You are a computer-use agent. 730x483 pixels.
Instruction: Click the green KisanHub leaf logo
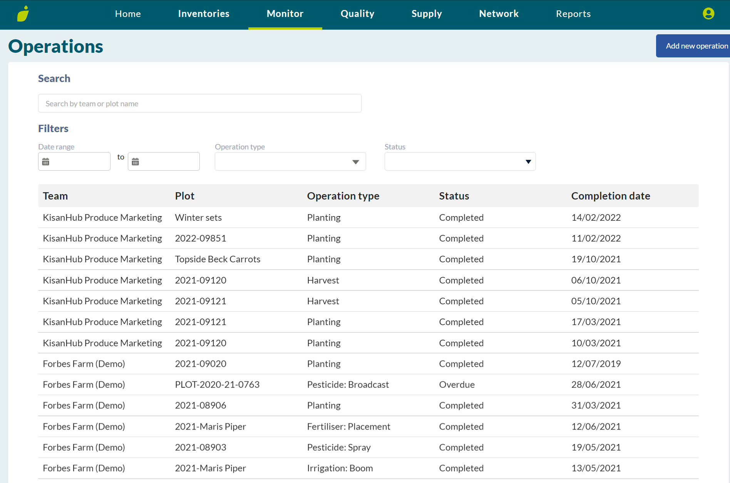tap(23, 14)
